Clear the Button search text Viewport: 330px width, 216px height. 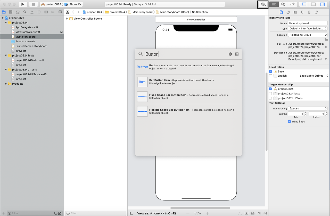pos(230,54)
